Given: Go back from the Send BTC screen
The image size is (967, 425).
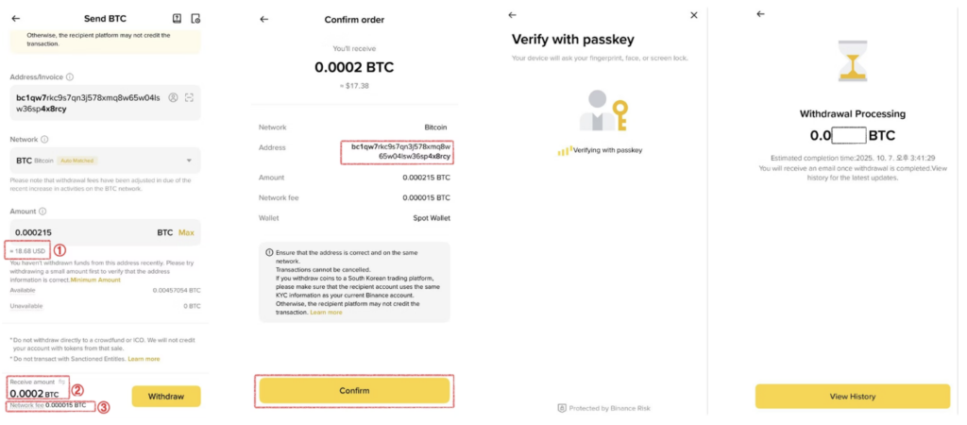Looking at the screenshot, I should click(x=15, y=18).
